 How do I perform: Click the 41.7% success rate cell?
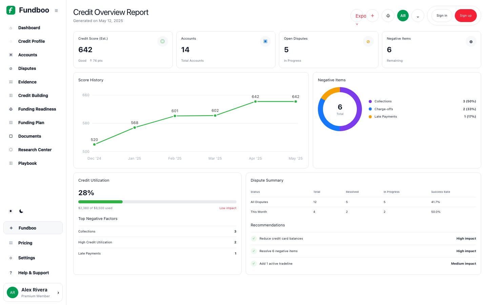[435, 202]
